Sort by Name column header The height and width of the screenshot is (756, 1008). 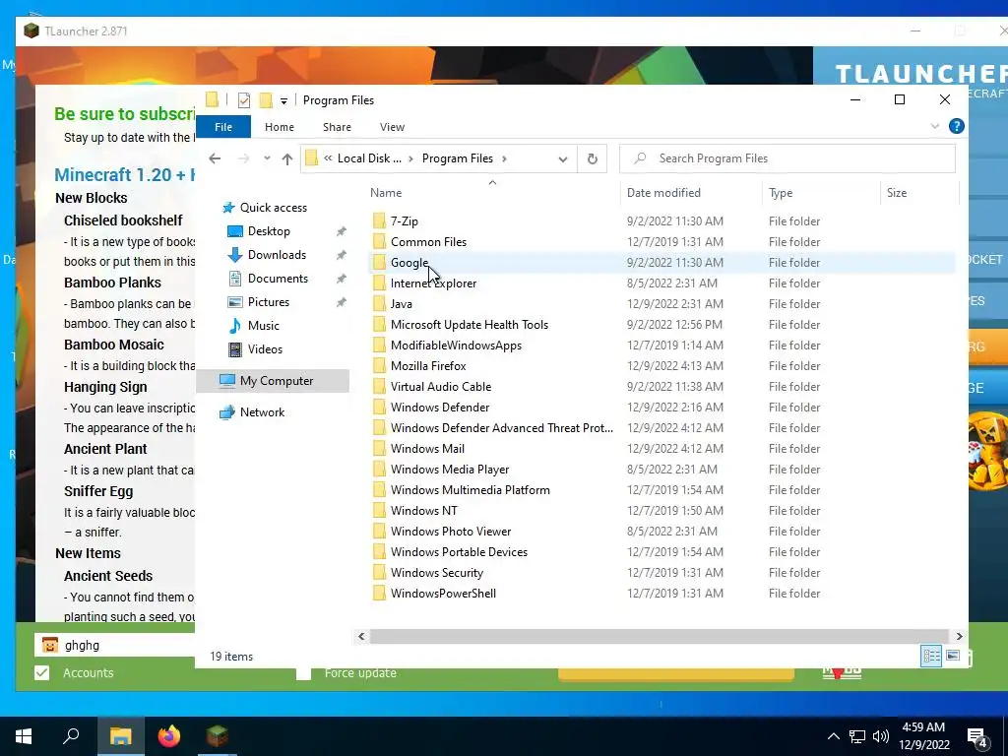tap(386, 192)
